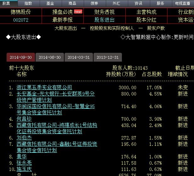Click stock code 002072 cell
Image resolution: width=194 pixels, height=176 pixels.
pyautogui.click(x=21, y=20)
